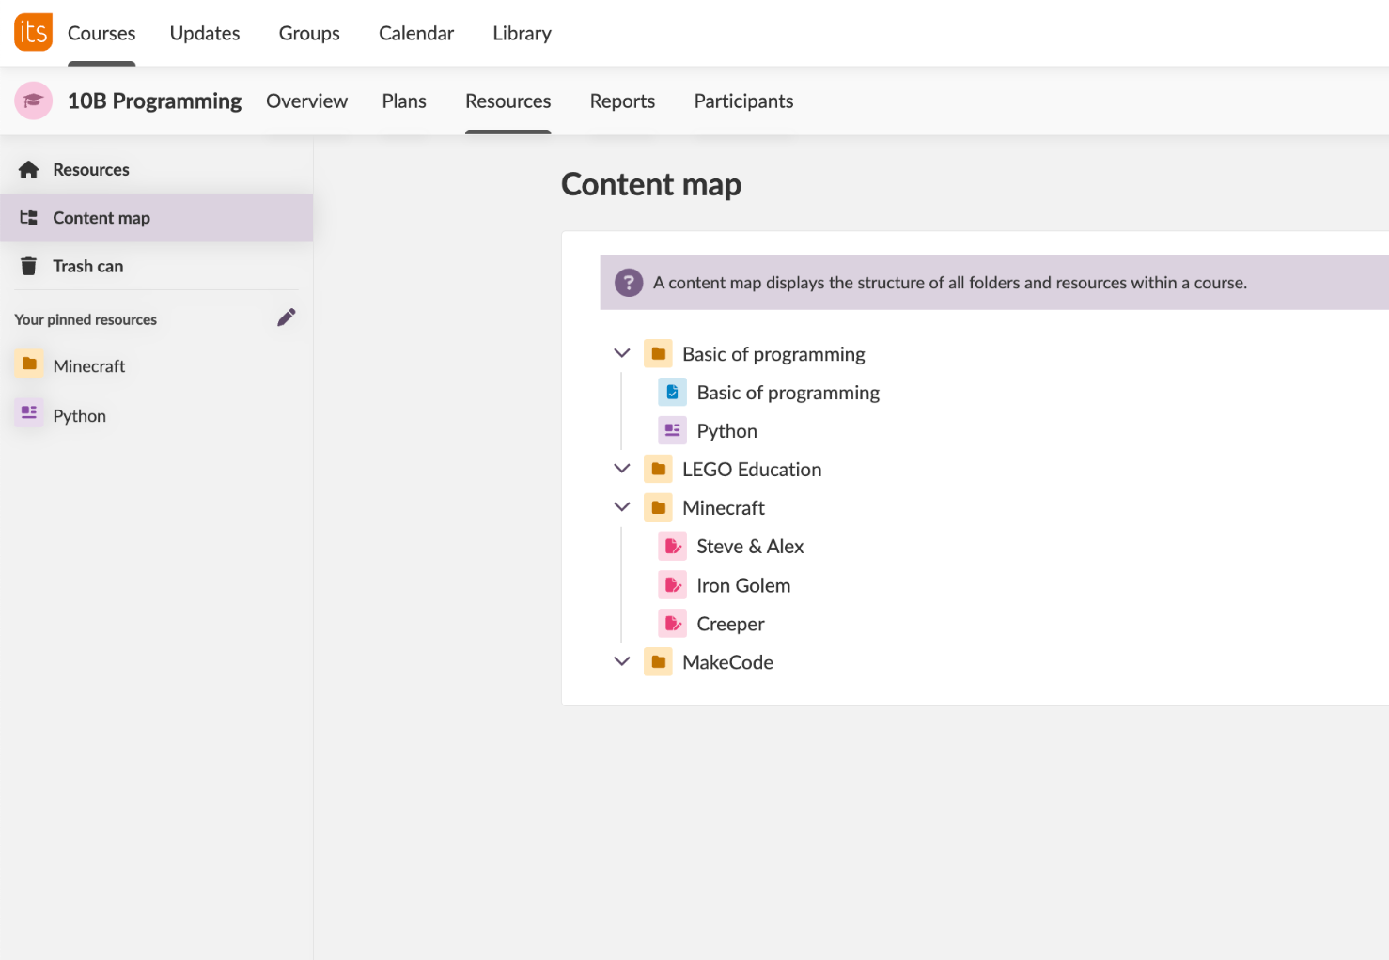Open Calendar from the top navigation
The image size is (1389, 960).
pos(416,33)
